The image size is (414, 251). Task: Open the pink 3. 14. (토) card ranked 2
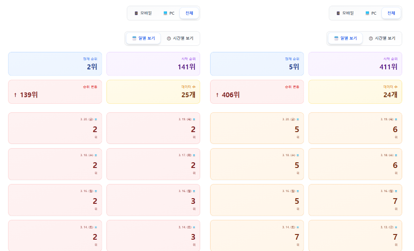(x=55, y=235)
